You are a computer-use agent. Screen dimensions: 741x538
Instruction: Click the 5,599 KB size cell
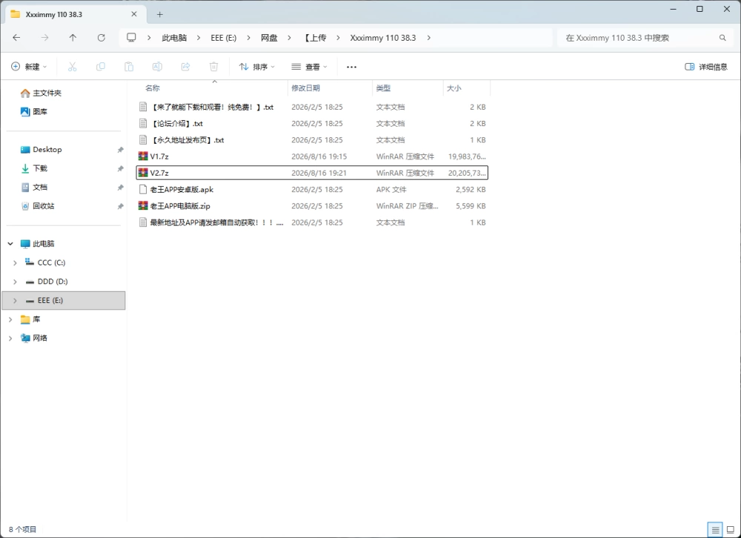471,206
